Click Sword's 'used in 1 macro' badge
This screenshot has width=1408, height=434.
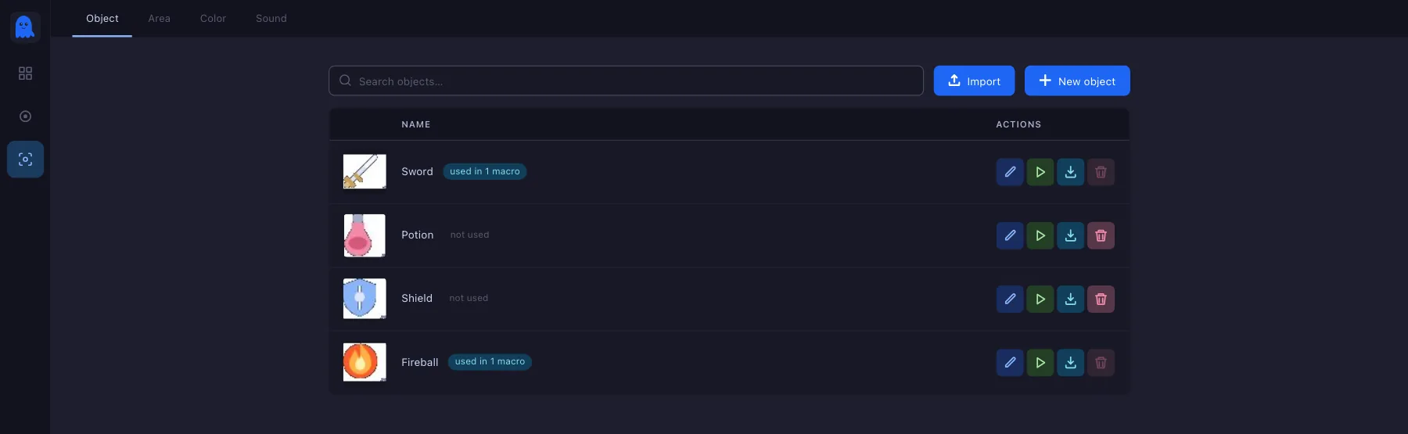tap(485, 171)
